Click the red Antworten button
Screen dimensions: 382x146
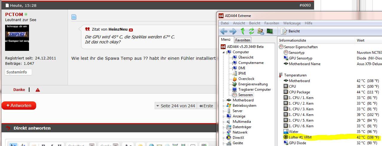tap(19, 106)
